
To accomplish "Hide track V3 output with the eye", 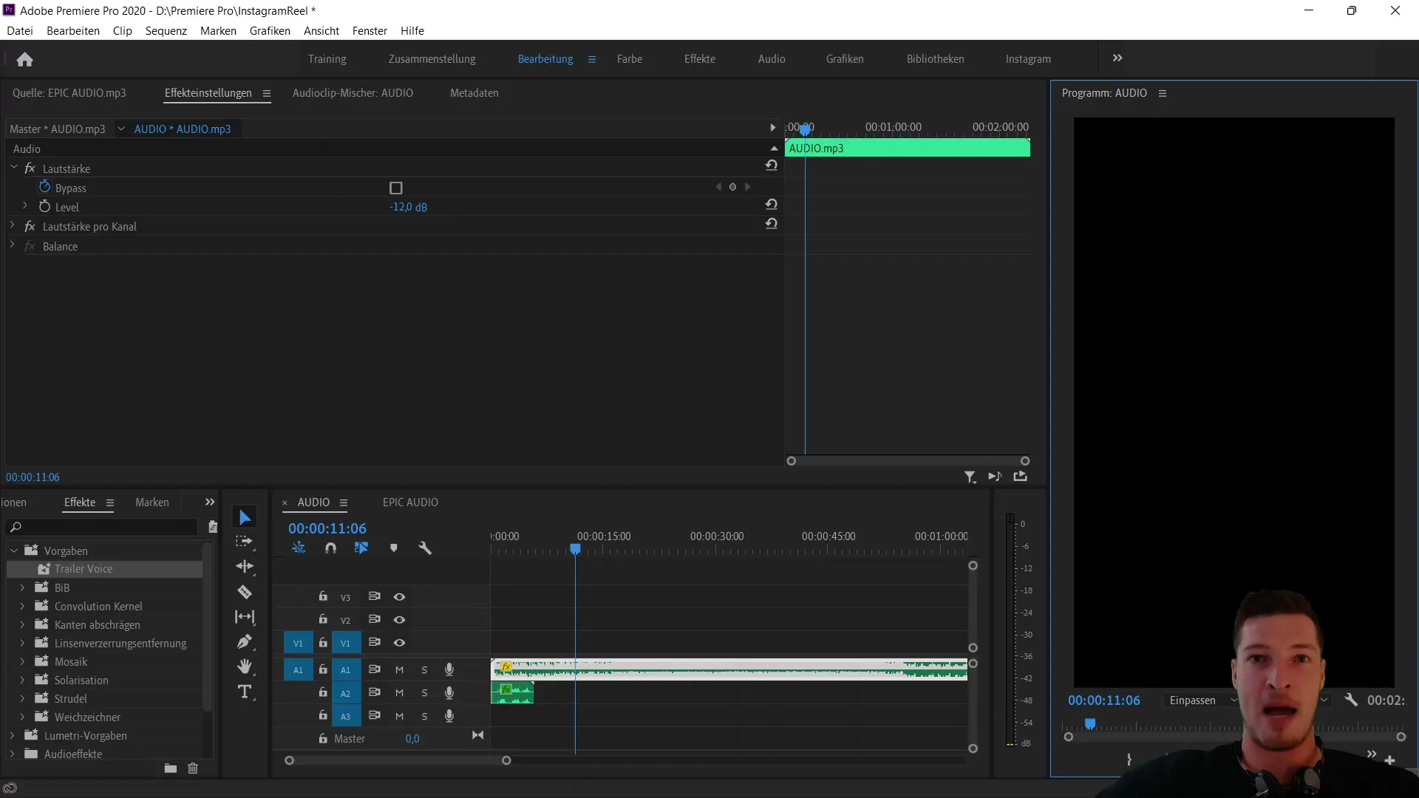I will 399,597.
